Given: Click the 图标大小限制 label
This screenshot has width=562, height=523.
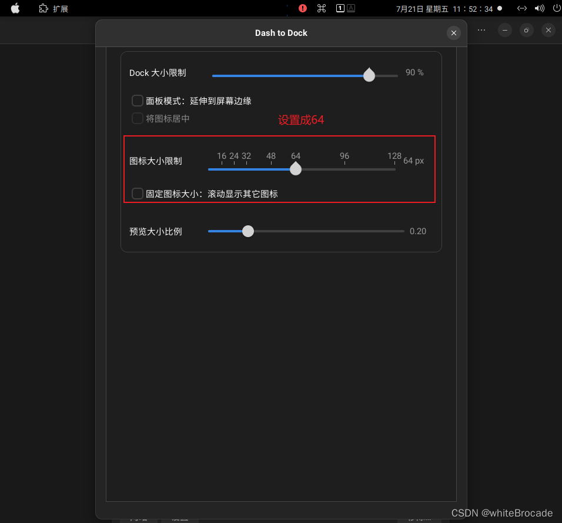Looking at the screenshot, I should 156,161.
